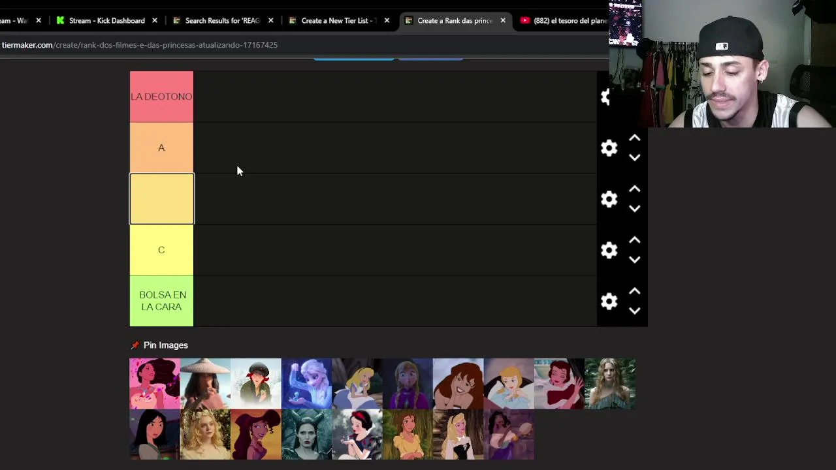The image size is (836, 470).
Task: Select the Snow White image
Action: (357, 435)
